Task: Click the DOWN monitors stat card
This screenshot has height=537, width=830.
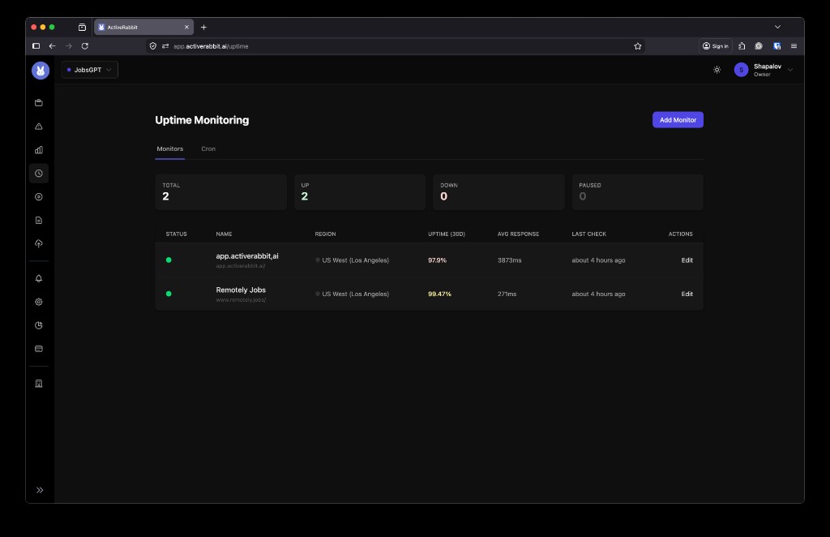Action: pos(498,192)
